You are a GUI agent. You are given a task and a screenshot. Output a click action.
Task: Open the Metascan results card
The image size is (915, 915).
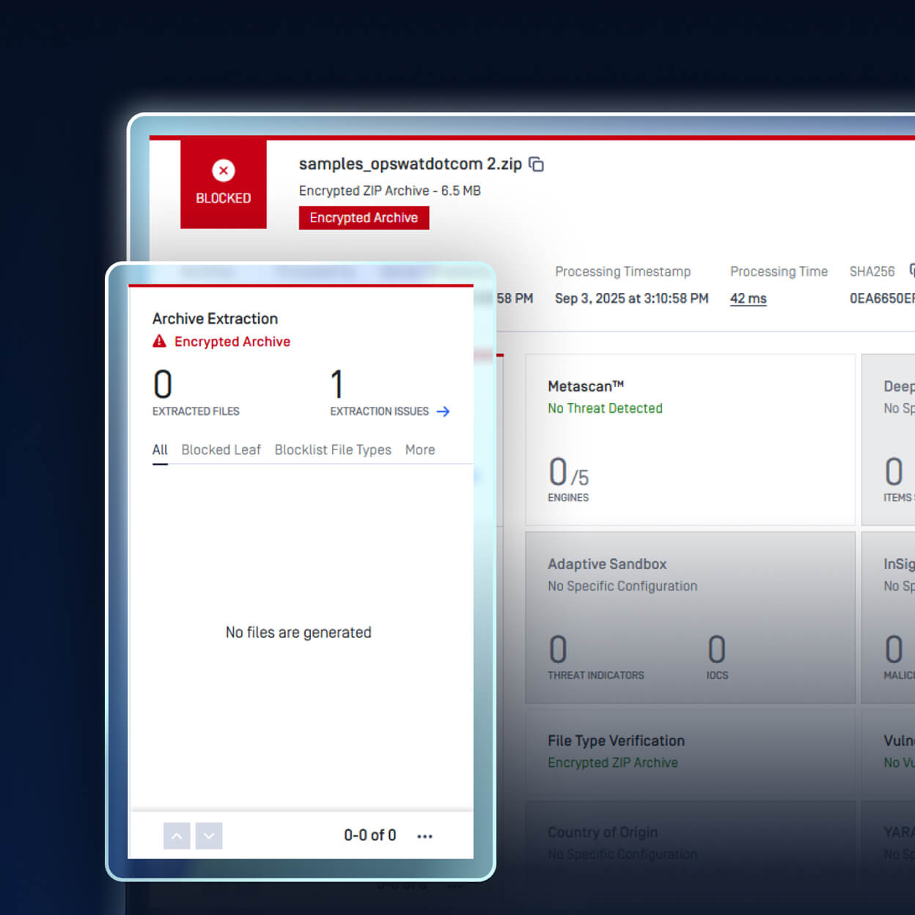pyautogui.click(x=690, y=440)
